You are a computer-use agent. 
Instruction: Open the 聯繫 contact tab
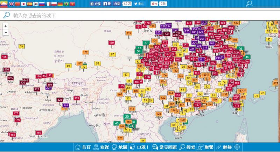205,147
